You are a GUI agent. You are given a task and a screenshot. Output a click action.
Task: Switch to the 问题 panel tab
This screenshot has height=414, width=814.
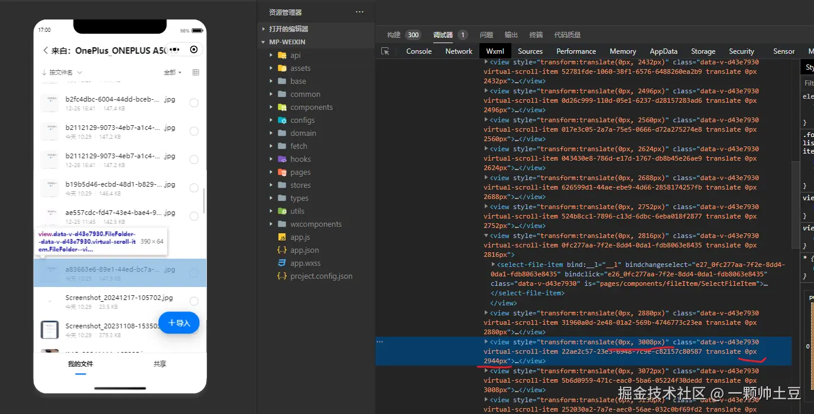tap(486, 35)
